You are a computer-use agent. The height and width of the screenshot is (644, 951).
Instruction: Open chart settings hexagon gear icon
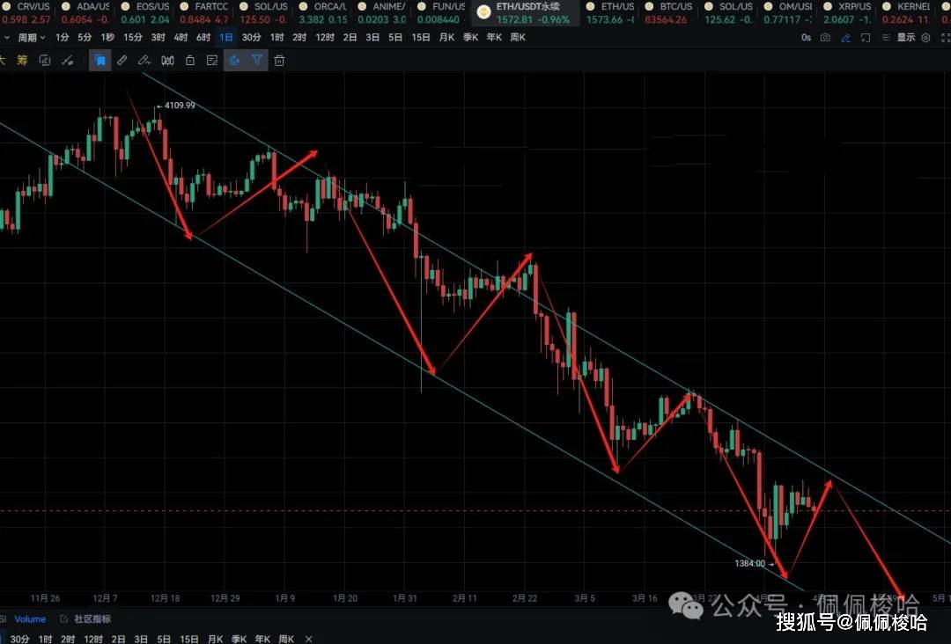[x=925, y=38]
